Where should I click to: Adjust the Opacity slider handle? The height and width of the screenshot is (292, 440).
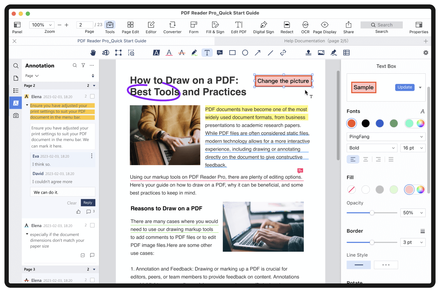coord(372,213)
